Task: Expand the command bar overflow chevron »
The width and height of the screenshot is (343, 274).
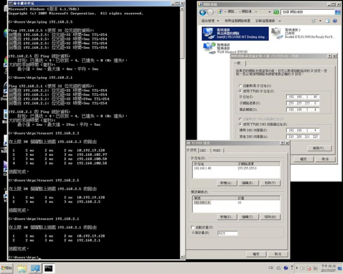Action: [280, 21]
